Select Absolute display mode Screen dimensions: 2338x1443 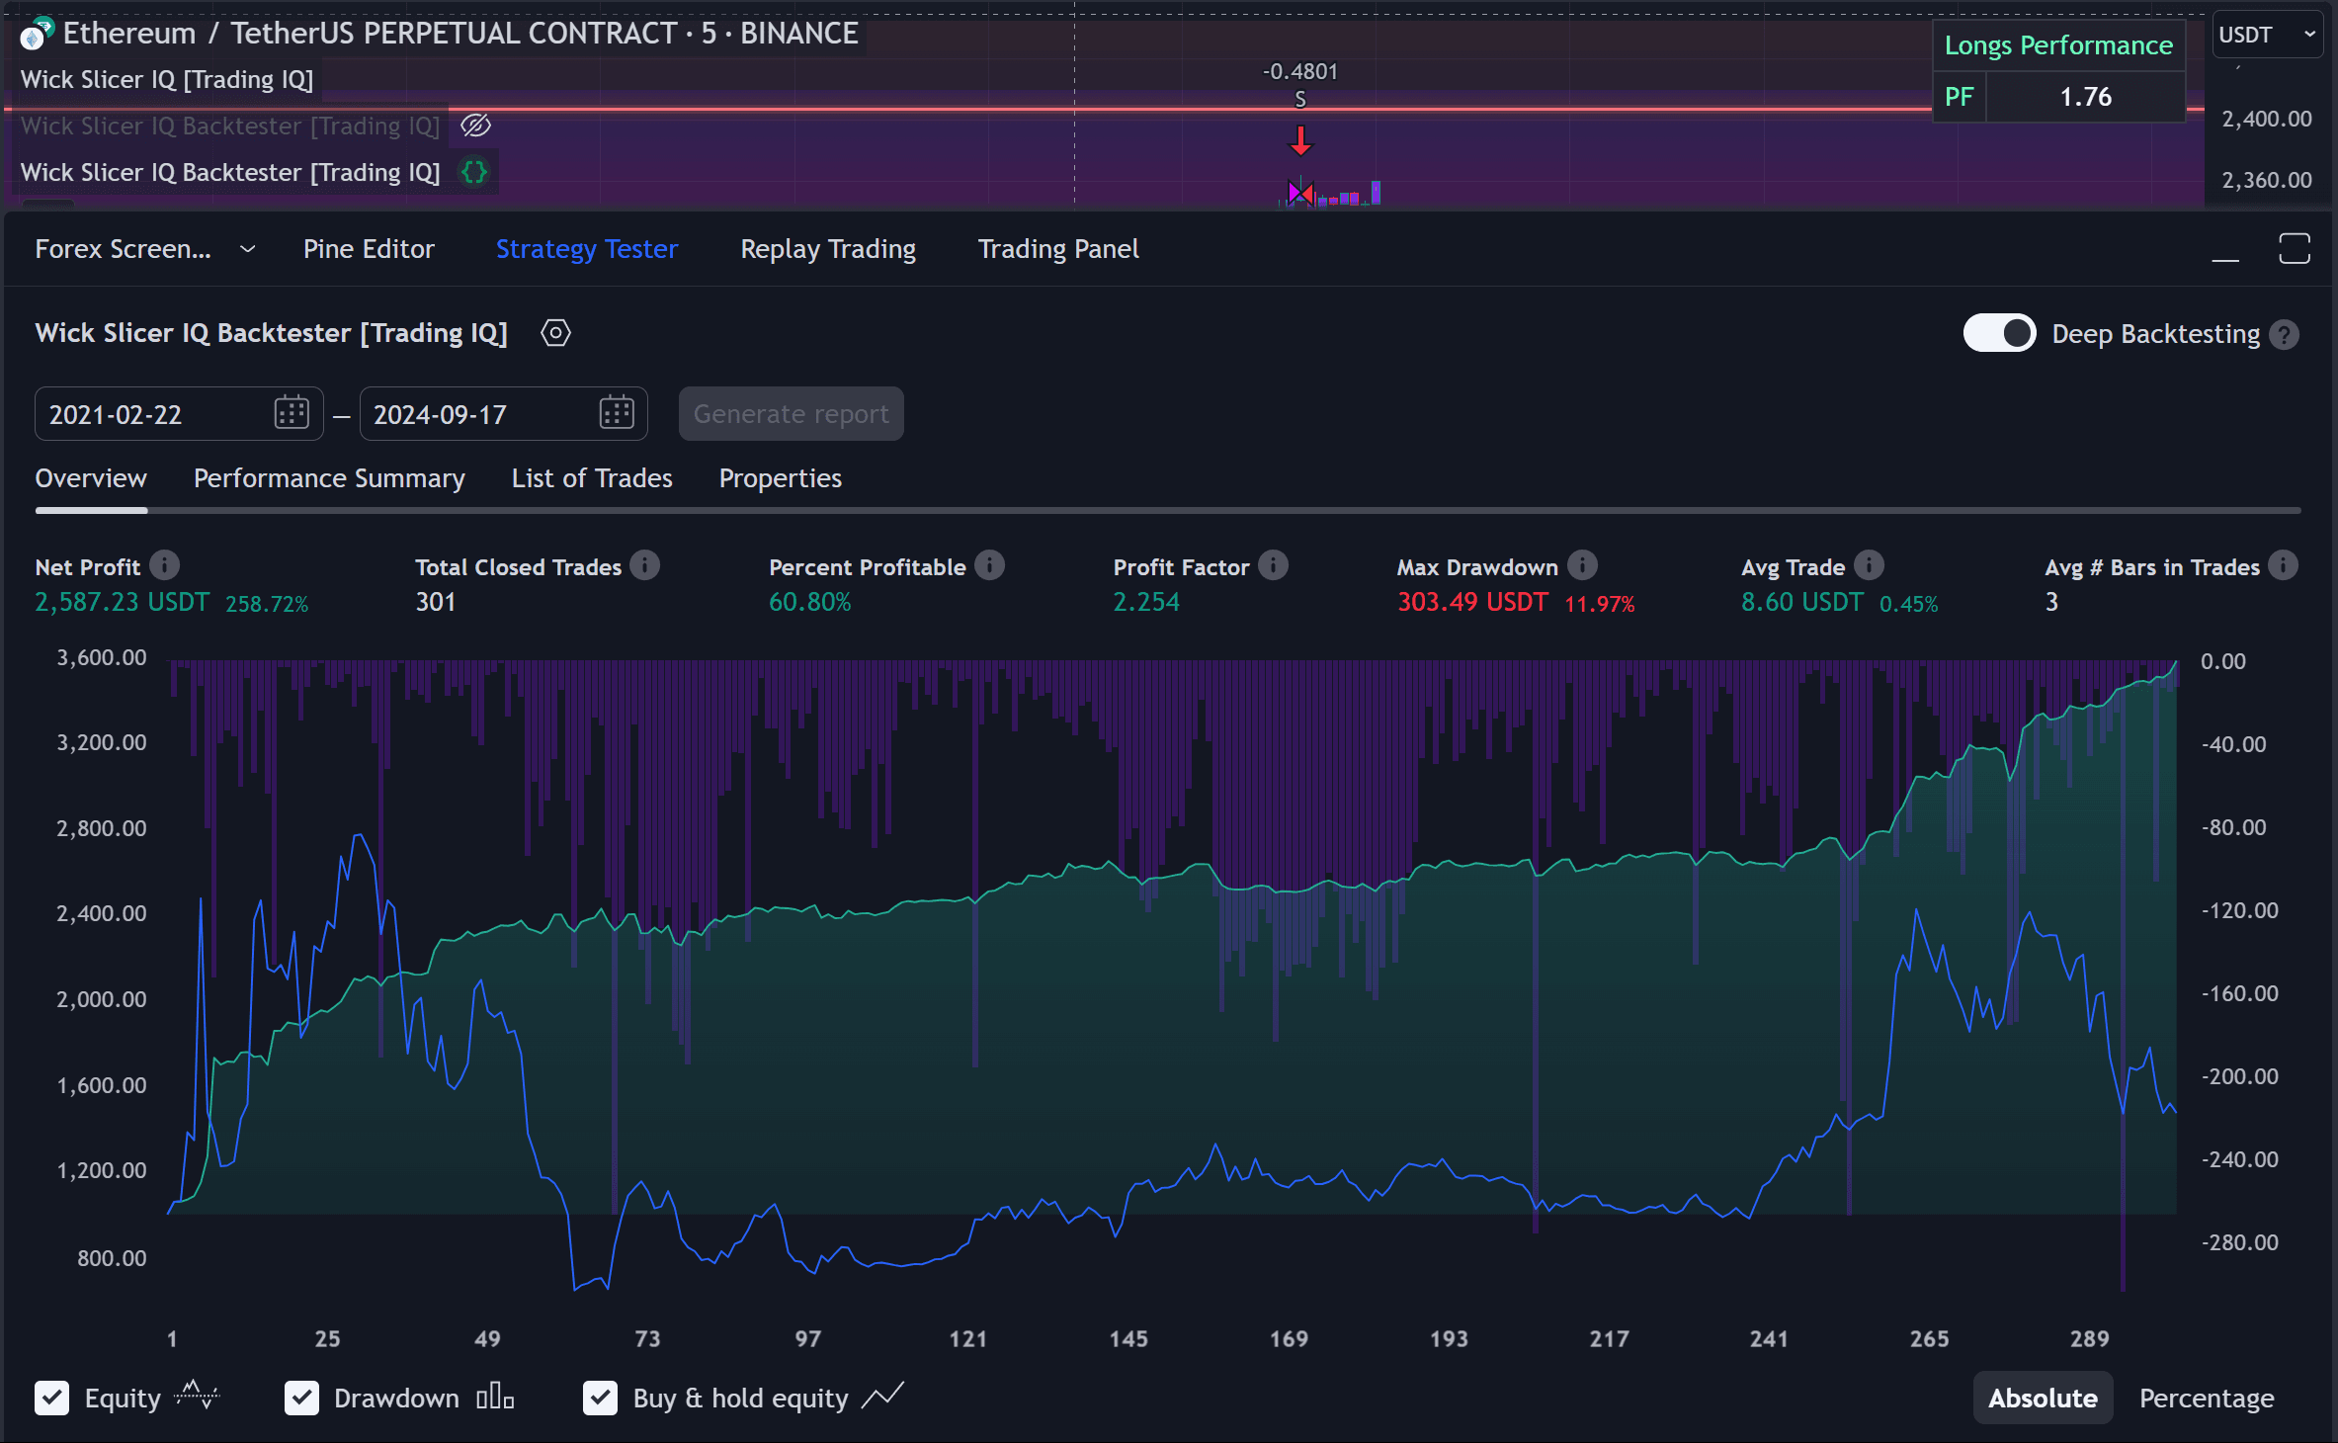point(2043,1398)
